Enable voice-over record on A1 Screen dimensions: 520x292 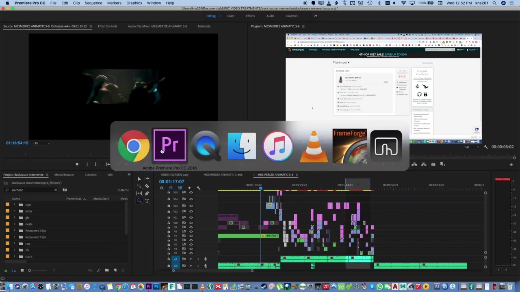tap(206, 259)
